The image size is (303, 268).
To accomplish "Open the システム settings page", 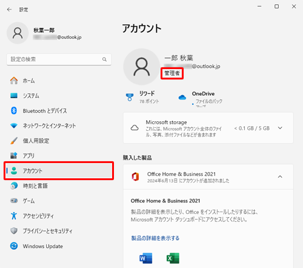I will [x=59, y=96].
